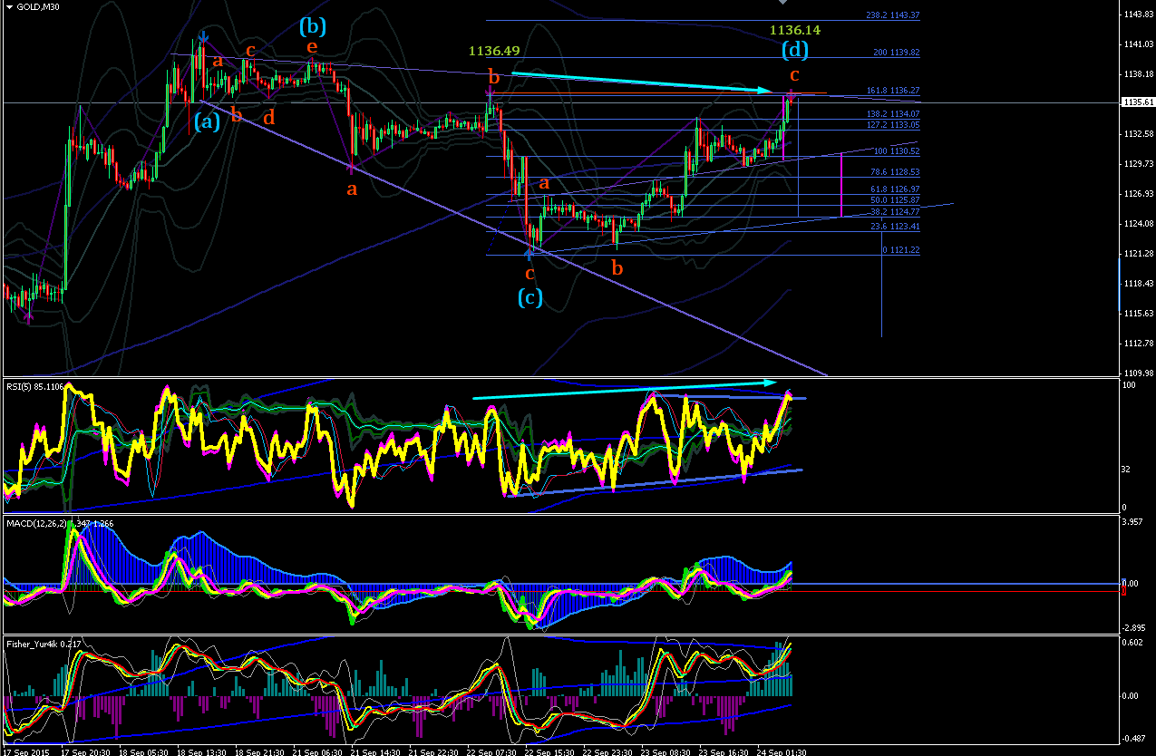Click the 23 Sep 08:30 time label
The image size is (1156, 756).
(x=664, y=751)
